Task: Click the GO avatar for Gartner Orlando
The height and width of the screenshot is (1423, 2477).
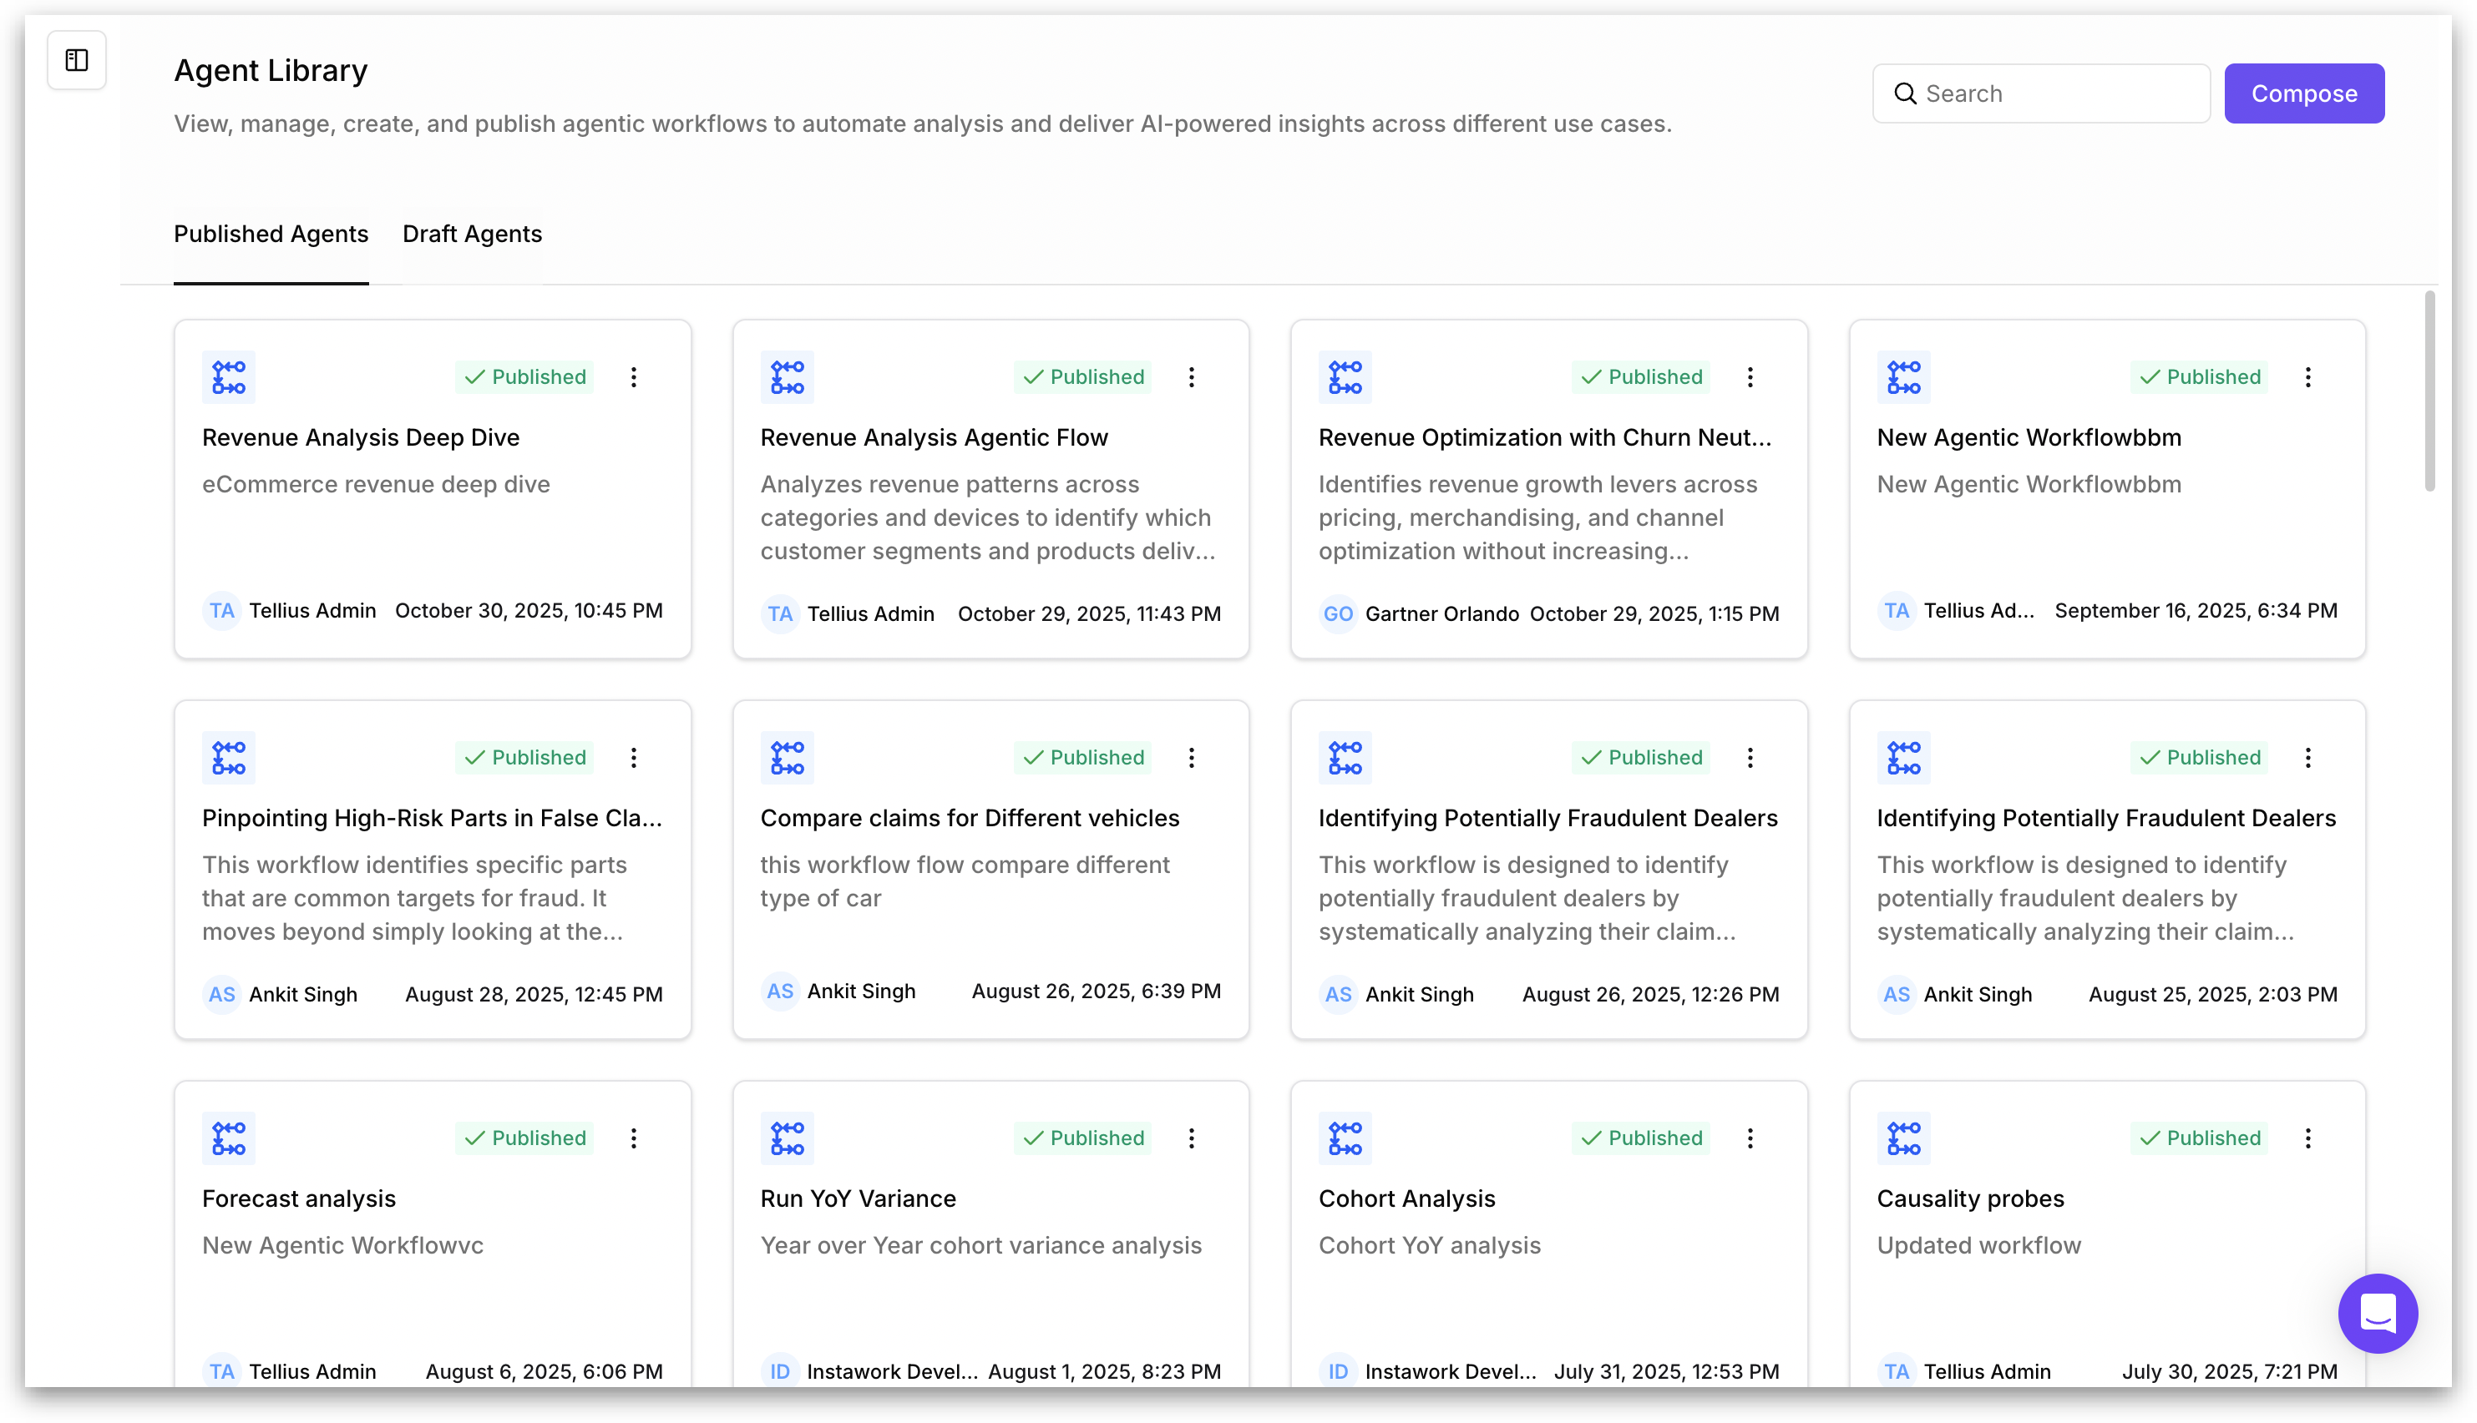Action: 1337,613
